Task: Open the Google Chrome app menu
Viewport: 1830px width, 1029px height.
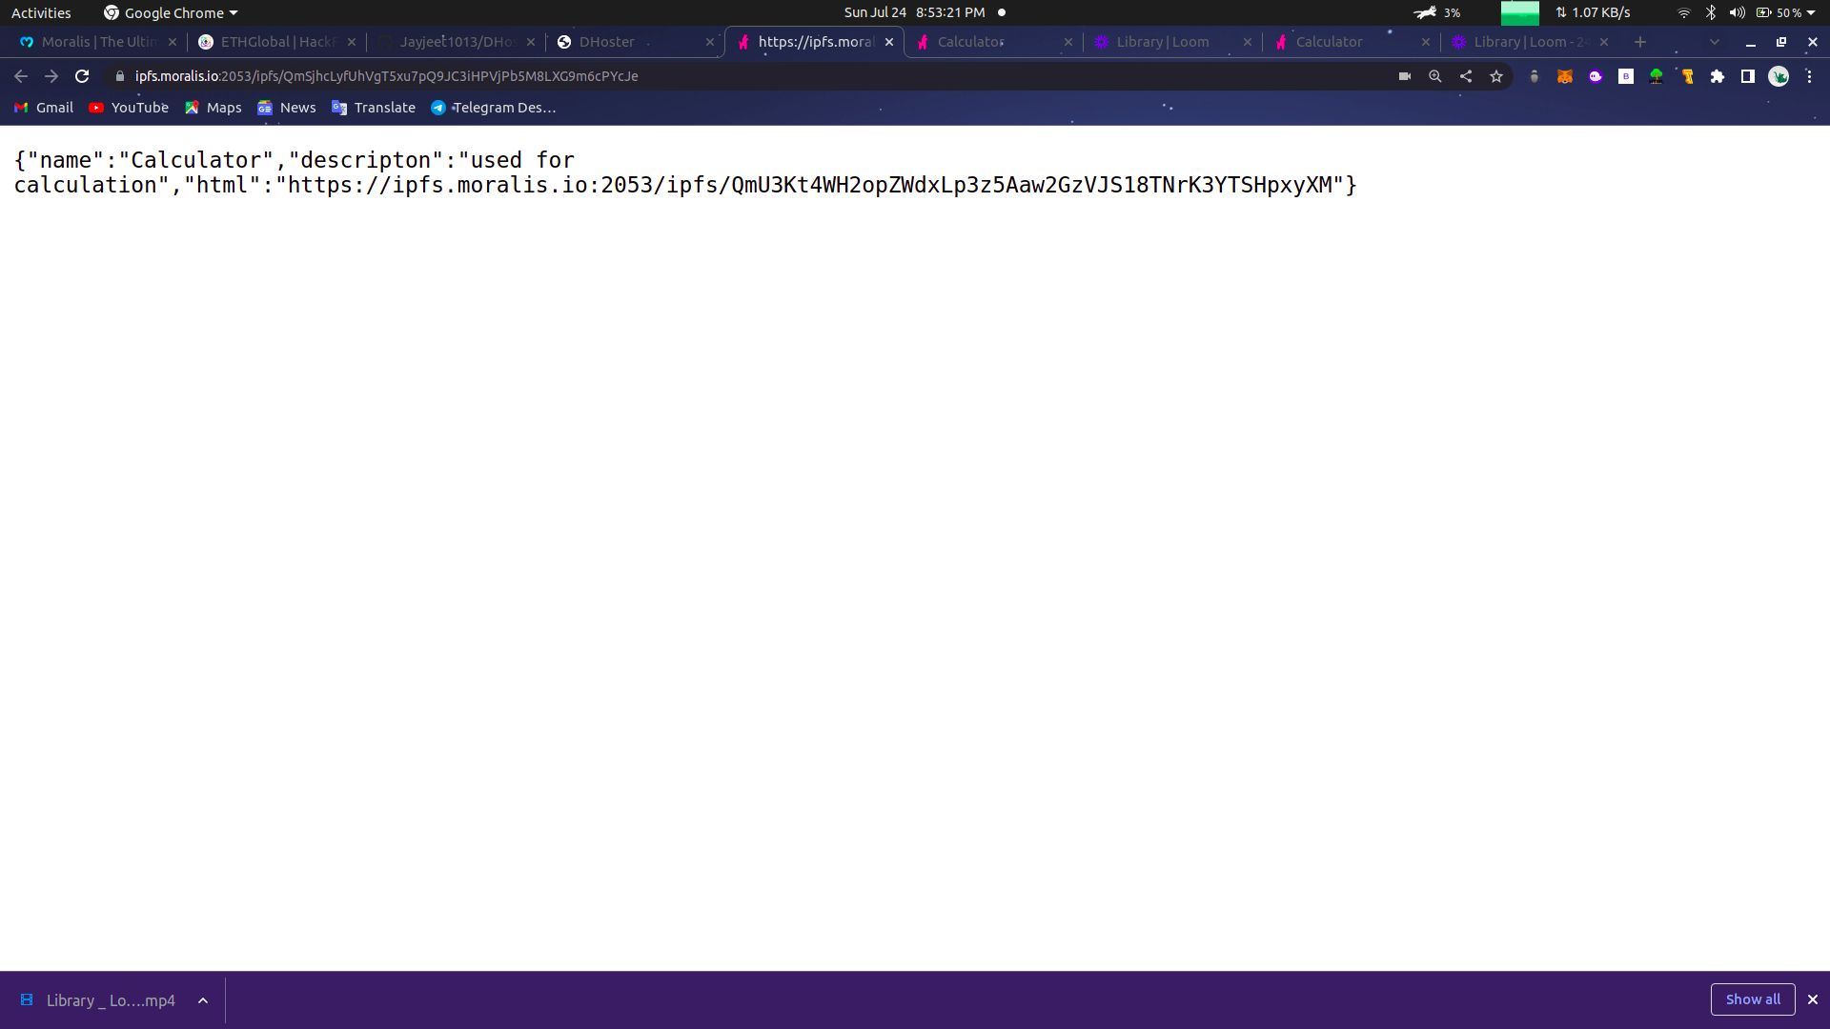Action: pyautogui.click(x=171, y=12)
